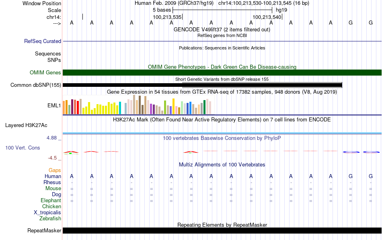This screenshot has height=240, width=382.
Task: Click Multiz Alignments of 100 Vertebrates title
Action: (222, 165)
